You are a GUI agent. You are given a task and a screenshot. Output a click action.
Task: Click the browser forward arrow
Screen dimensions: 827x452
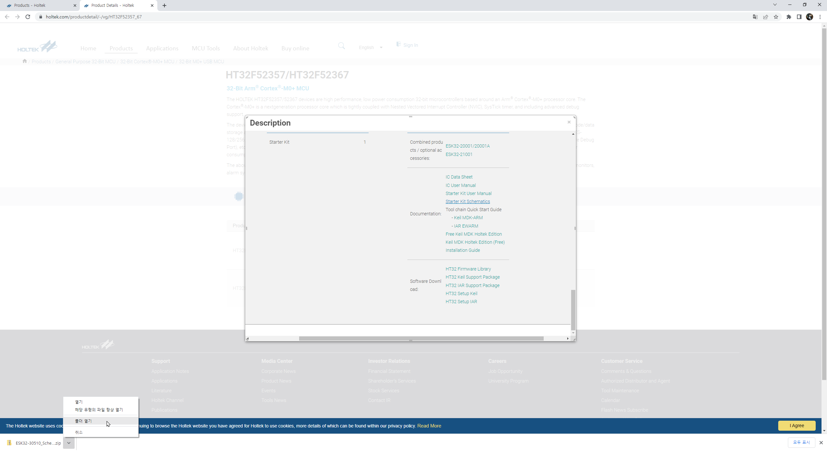(x=17, y=17)
